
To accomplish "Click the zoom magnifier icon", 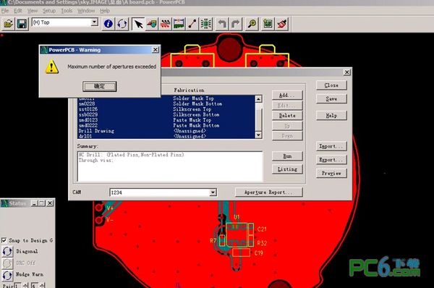I will pos(252,24).
